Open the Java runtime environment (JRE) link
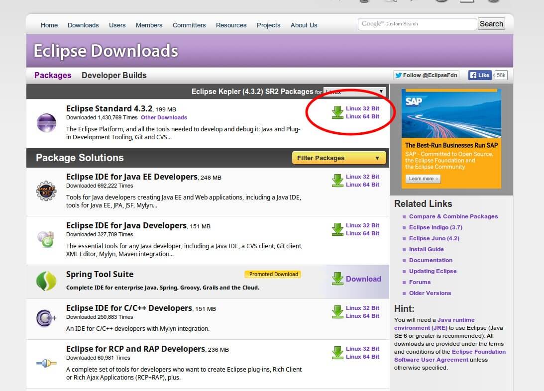Screen dimensions: 544x391 click(435, 324)
